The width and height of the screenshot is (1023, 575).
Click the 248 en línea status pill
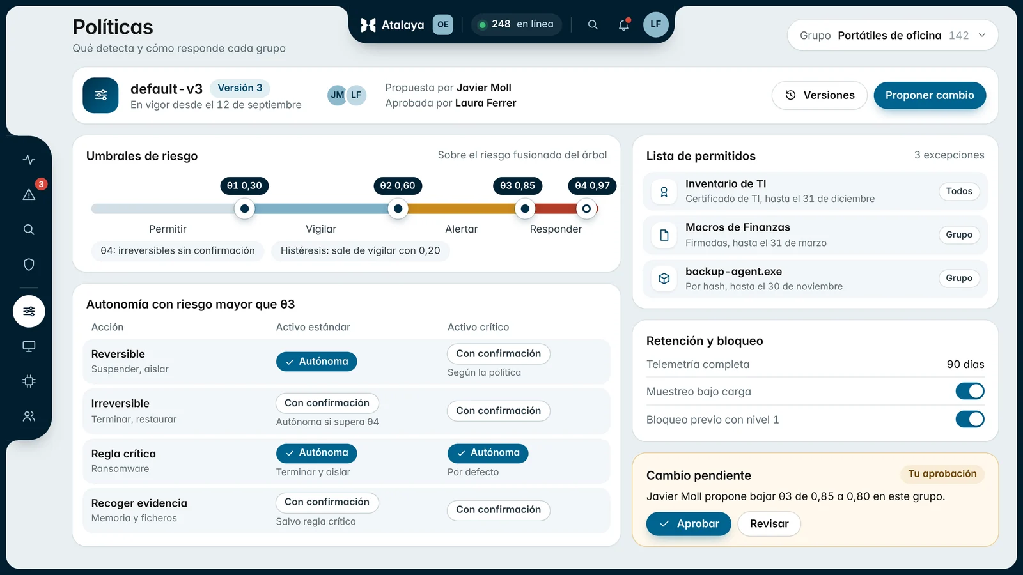[x=517, y=24]
